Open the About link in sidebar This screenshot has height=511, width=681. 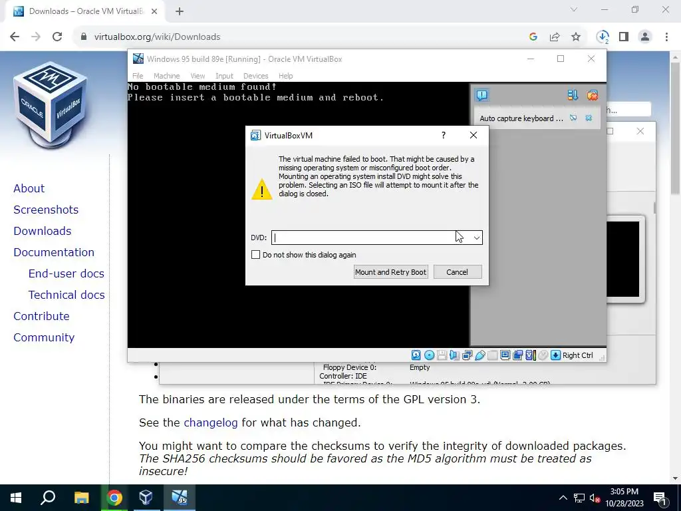29,188
